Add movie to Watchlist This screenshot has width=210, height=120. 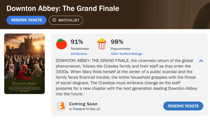tap(66, 20)
